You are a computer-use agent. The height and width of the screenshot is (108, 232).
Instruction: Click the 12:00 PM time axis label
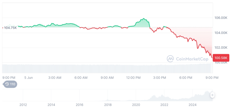(133, 78)
